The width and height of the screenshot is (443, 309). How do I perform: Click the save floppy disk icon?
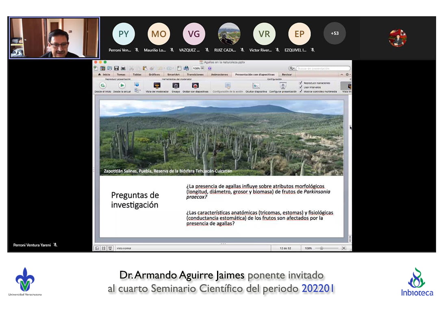pos(116,68)
